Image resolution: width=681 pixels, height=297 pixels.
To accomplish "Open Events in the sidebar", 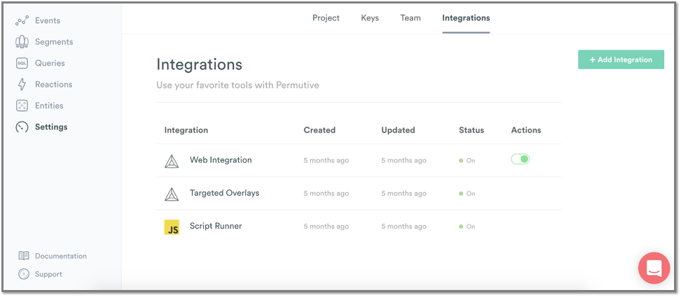I will 47,20.
